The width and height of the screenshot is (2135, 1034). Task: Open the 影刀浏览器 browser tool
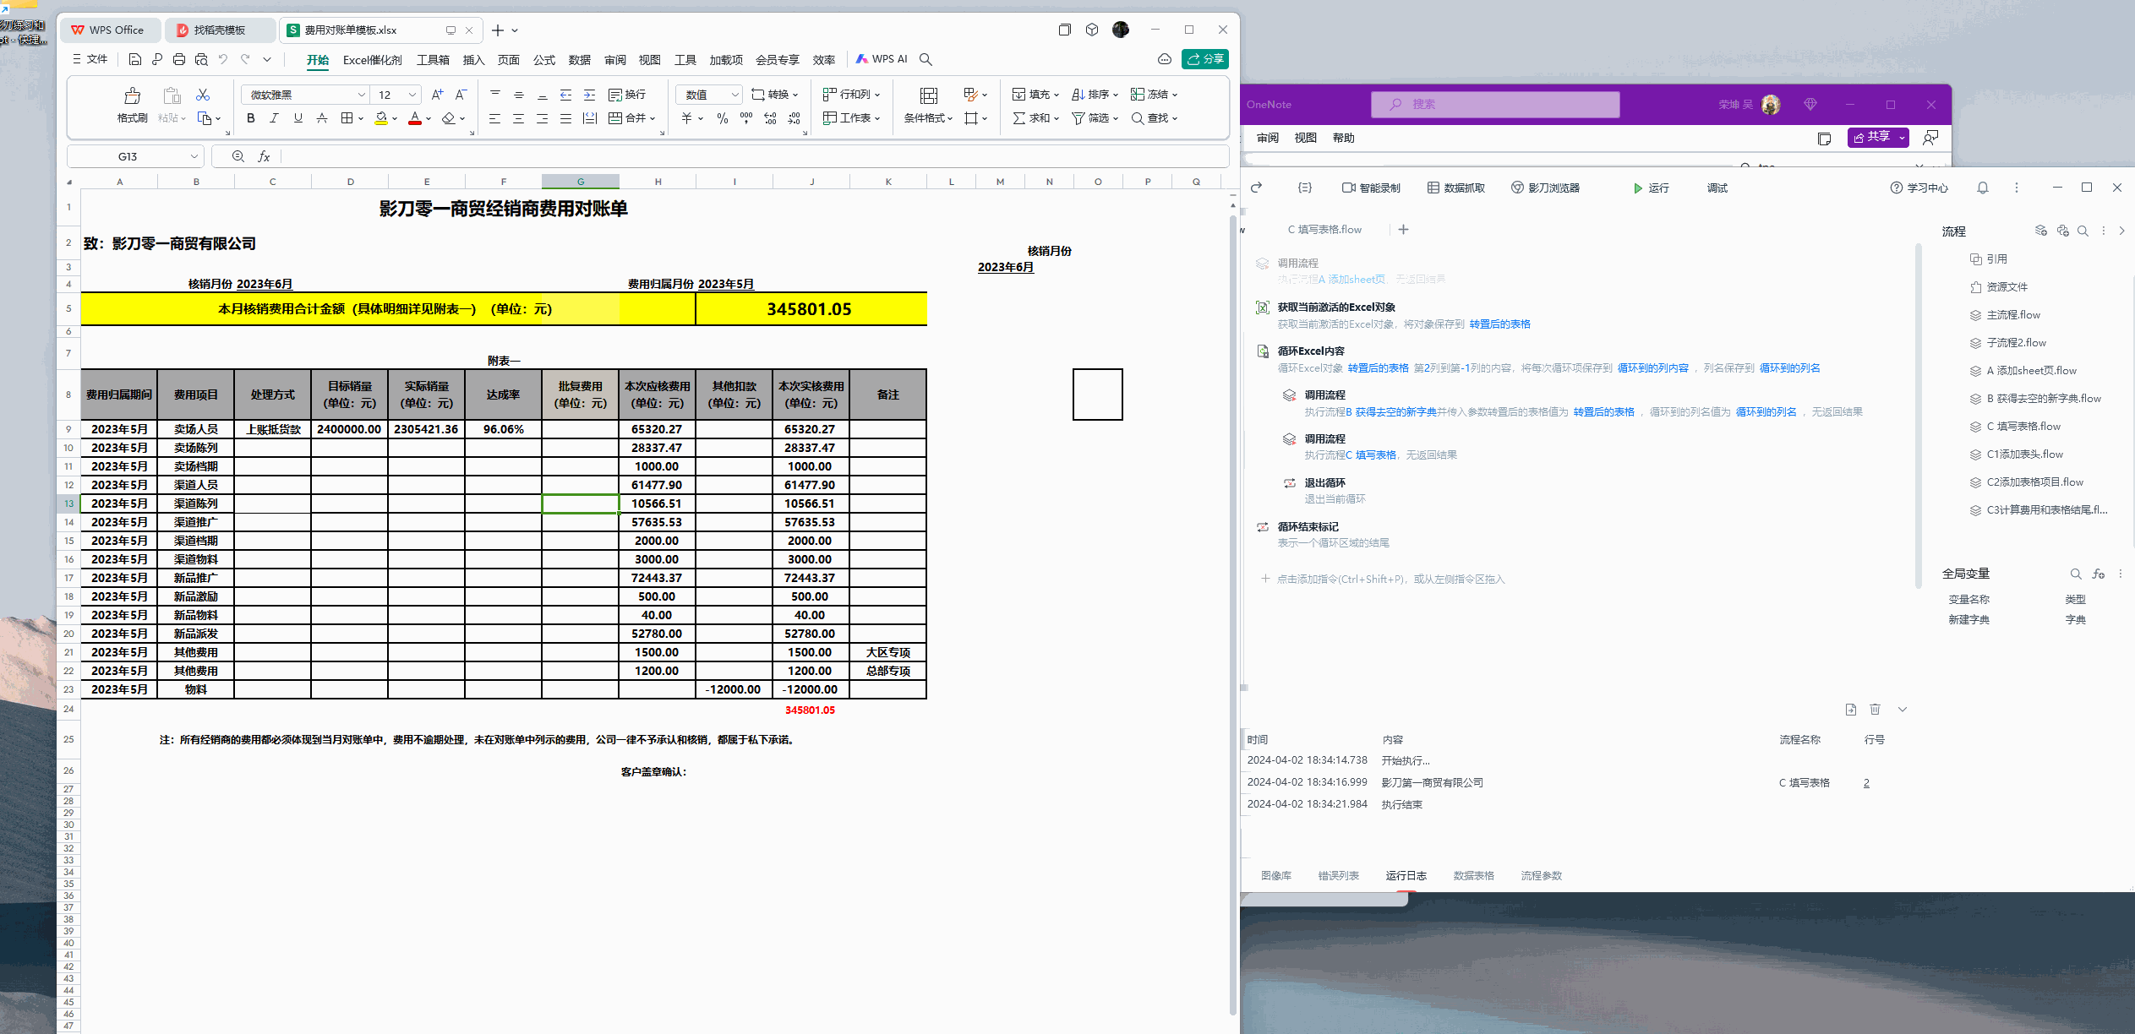(x=1545, y=188)
